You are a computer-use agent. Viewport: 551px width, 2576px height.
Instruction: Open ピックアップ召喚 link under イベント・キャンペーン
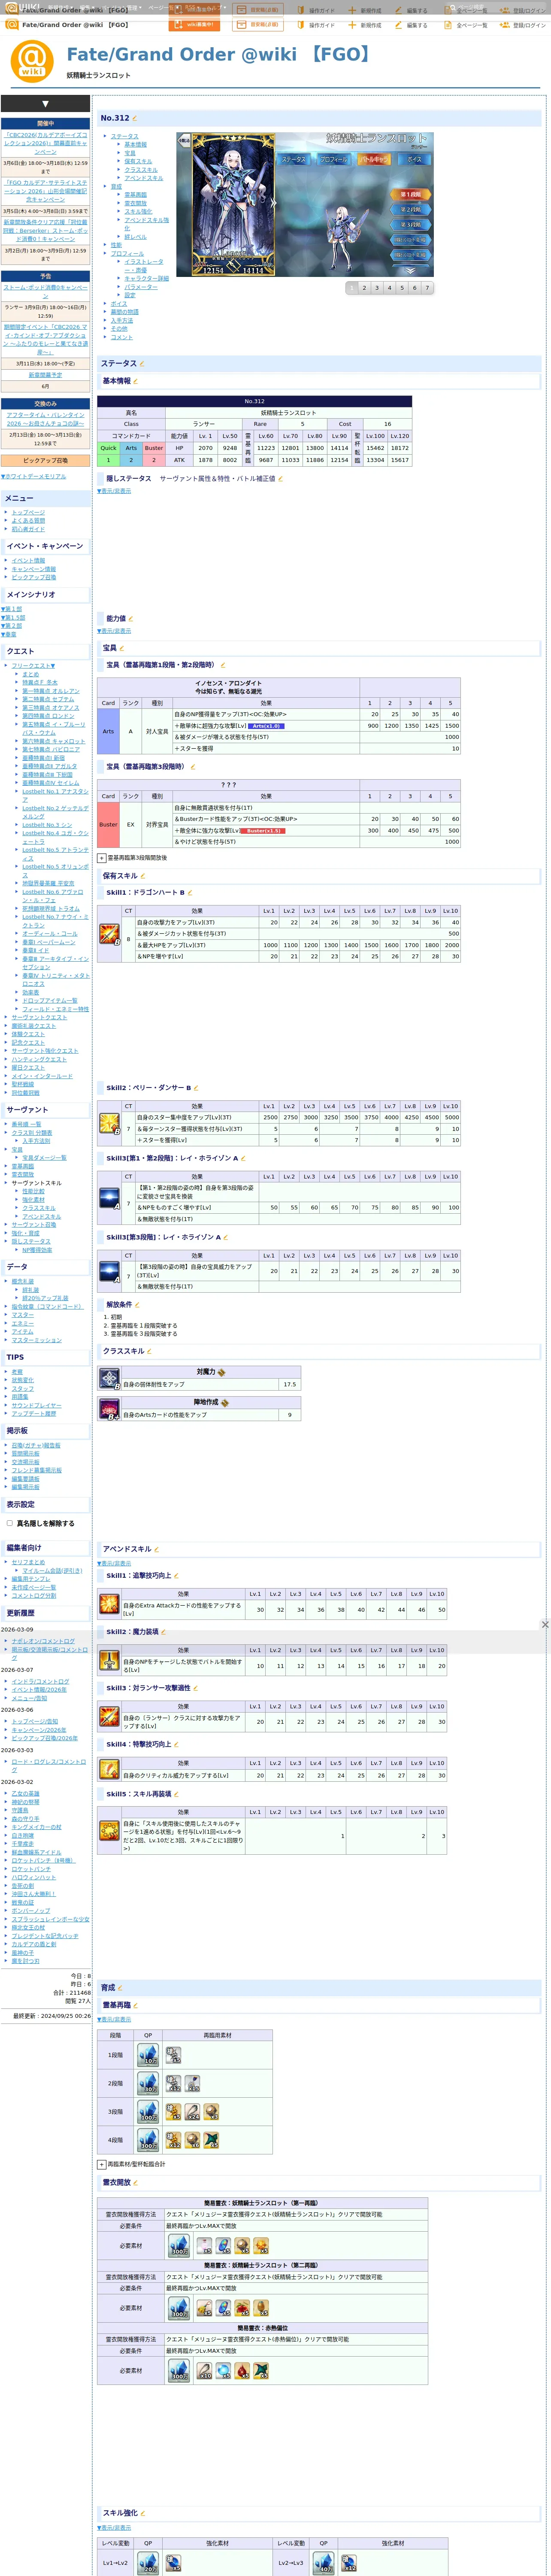(x=34, y=577)
